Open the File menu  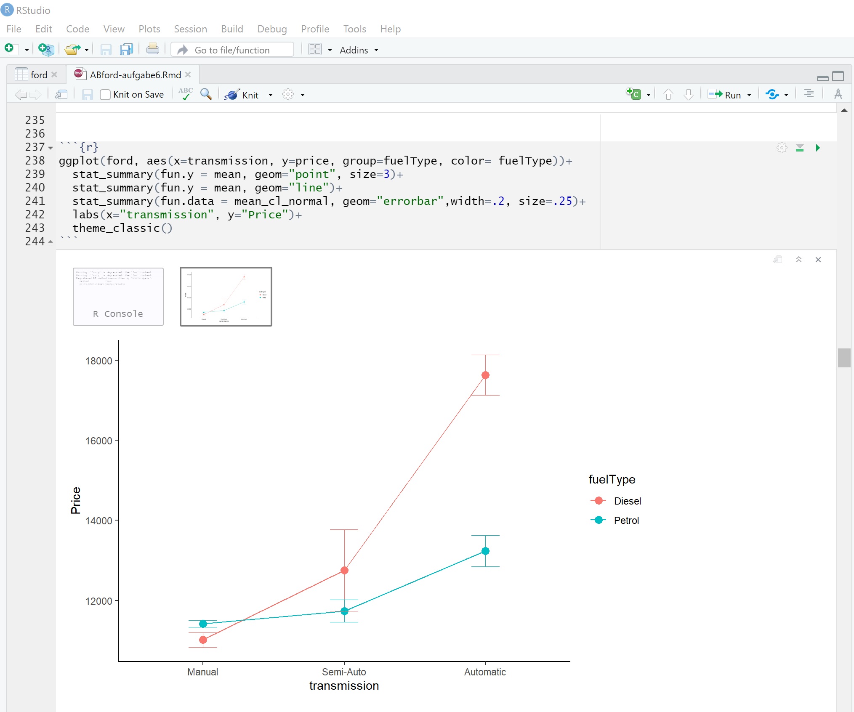pos(14,29)
